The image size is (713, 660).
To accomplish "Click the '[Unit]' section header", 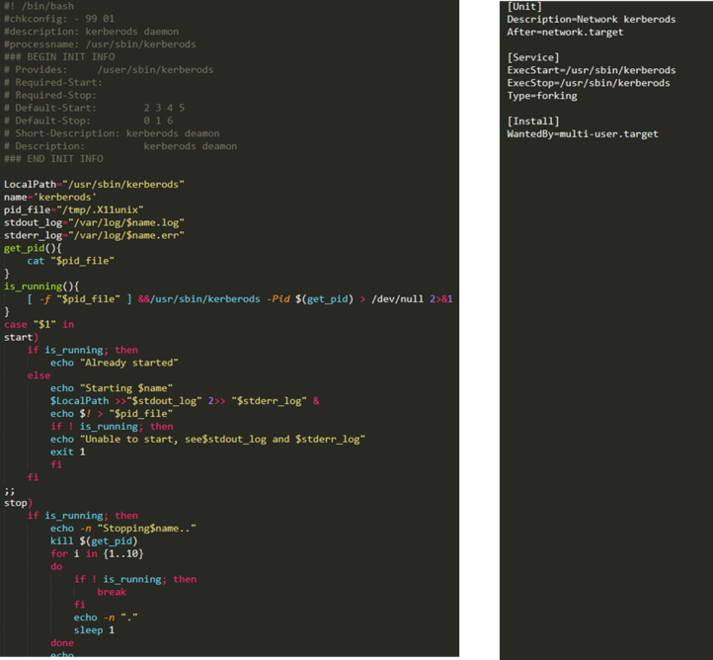I will (x=524, y=6).
